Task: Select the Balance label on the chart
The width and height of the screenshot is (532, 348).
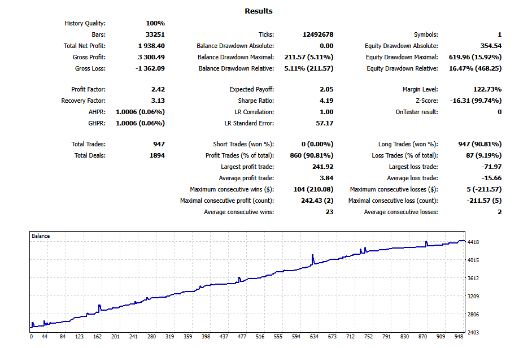Action: [42, 236]
